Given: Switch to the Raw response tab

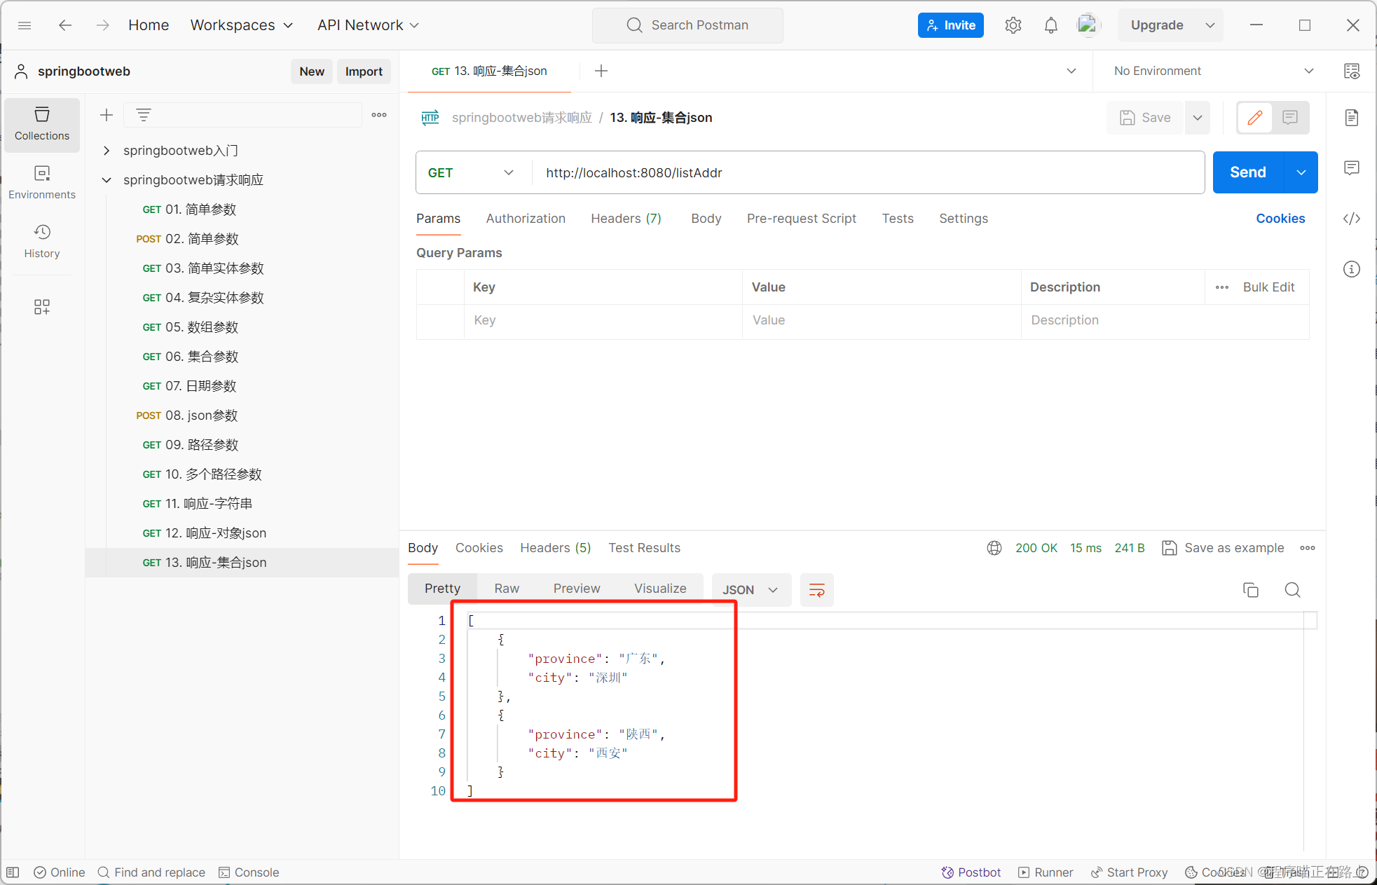Looking at the screenshot, I should [507, 588].
